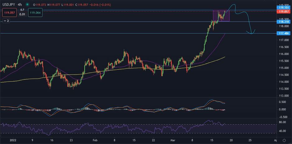Click the change value −0.016 (−0.01%)

tap(100, 5)
